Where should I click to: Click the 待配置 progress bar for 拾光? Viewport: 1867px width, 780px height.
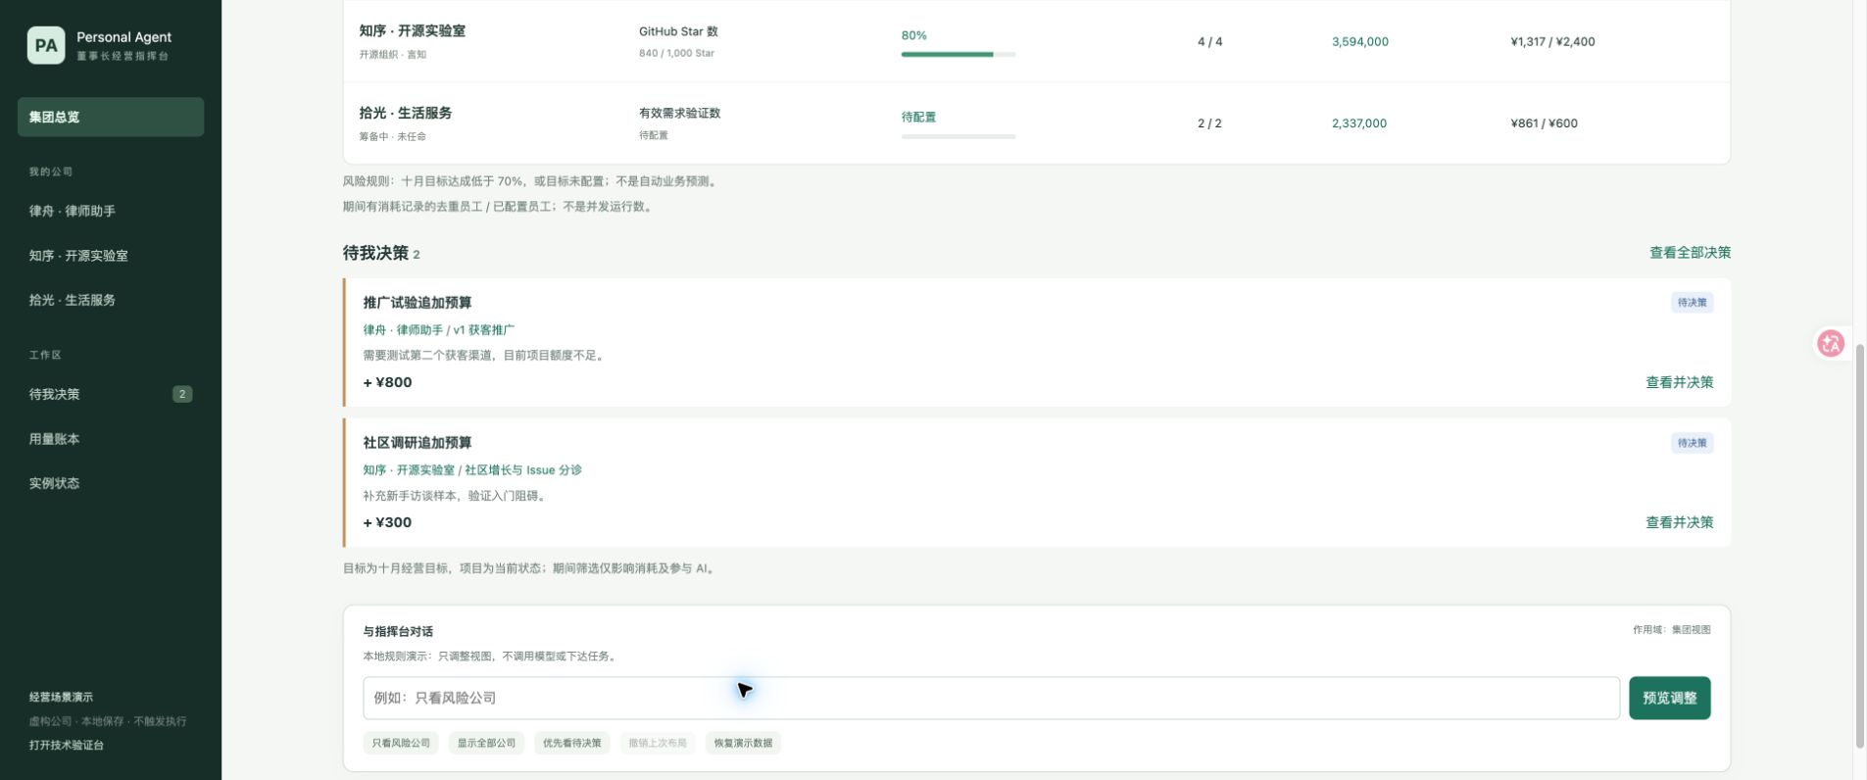point(958,136)
